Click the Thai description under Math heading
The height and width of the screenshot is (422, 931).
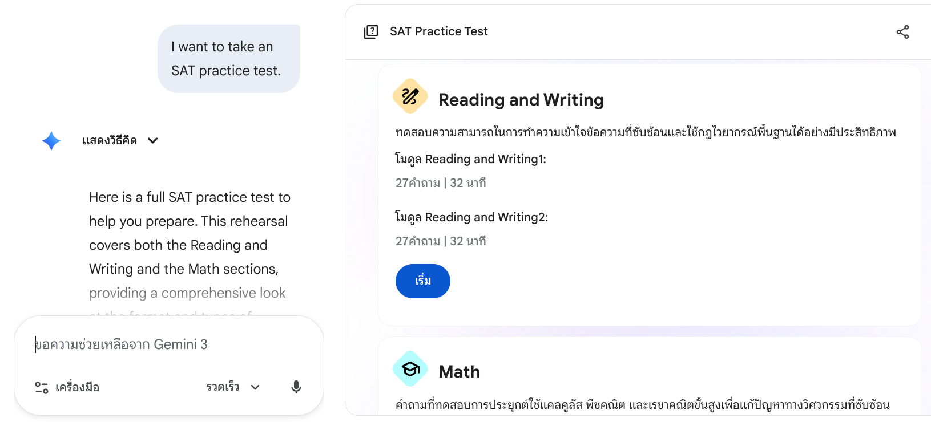pos(642,405)
